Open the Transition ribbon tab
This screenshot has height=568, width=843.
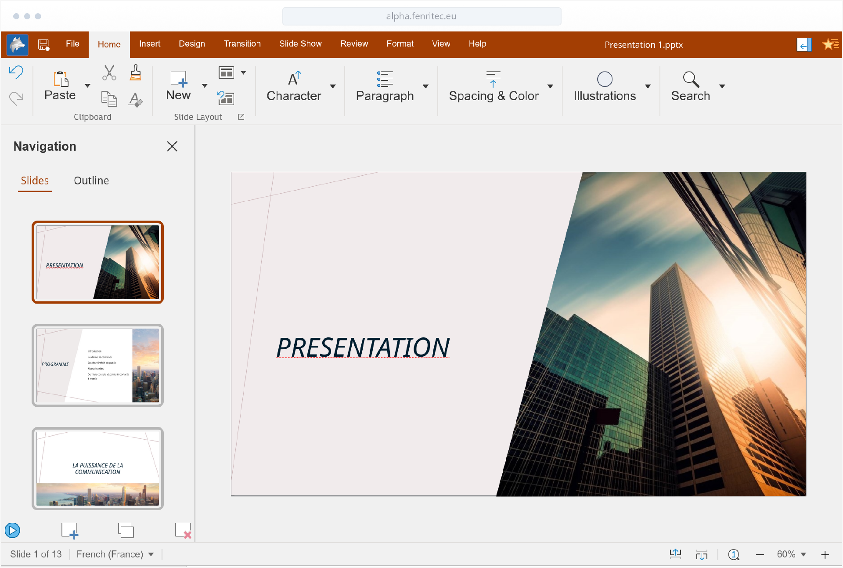tap(242, 44)
